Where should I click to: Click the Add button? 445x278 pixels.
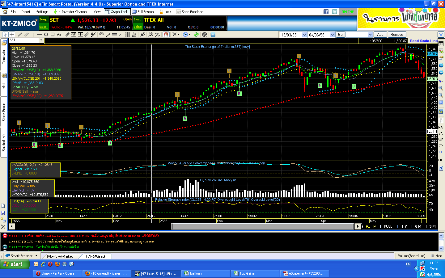tap(380, 35)
